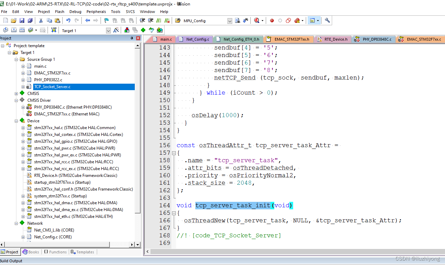The width and height of the screenshot is (445, 265).
Task: Collapse code fold at line 157
Action: [x=173, y=153]
